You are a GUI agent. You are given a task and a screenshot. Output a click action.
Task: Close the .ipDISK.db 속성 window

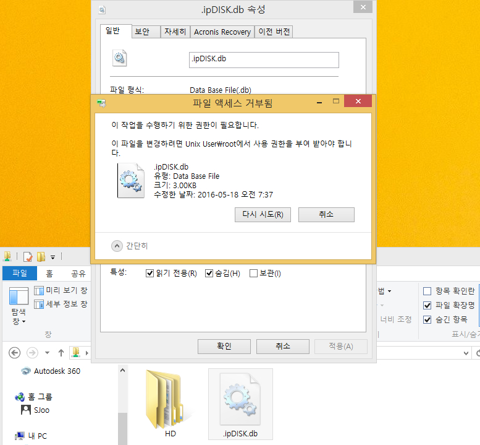[363, 7]
